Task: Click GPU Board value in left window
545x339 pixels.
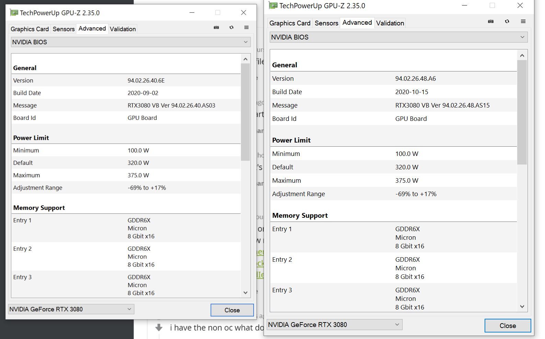Action: coord(142,118)
